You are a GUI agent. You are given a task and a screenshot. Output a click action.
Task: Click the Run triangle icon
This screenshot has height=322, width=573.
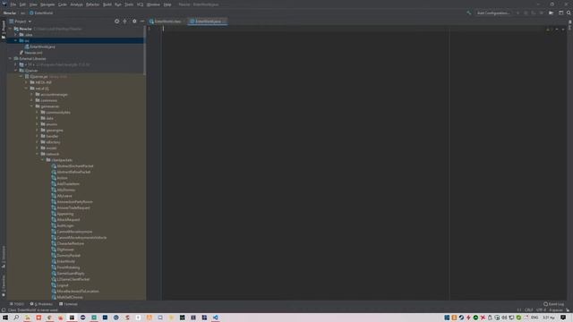tap(517, 13)
